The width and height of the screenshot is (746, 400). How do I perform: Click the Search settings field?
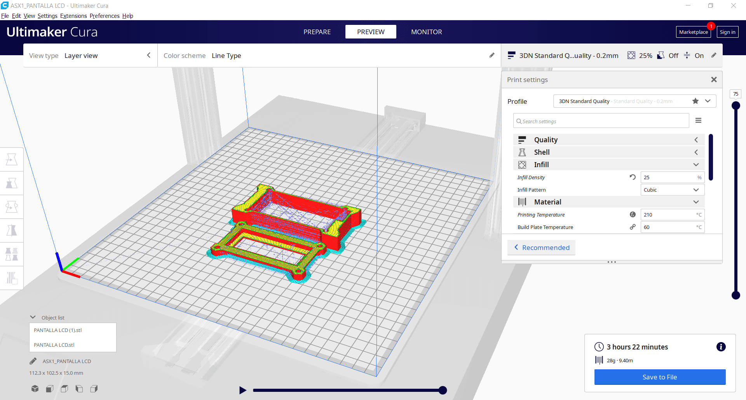pos(601,121)
